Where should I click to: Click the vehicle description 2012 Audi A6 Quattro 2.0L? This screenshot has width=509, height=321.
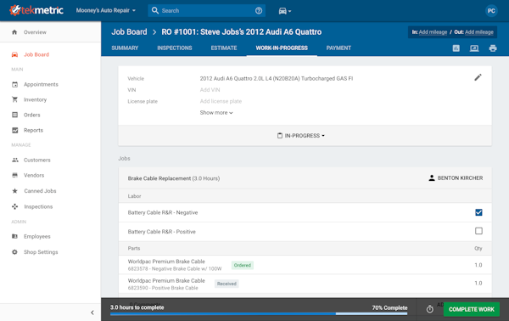pos(277,79)
